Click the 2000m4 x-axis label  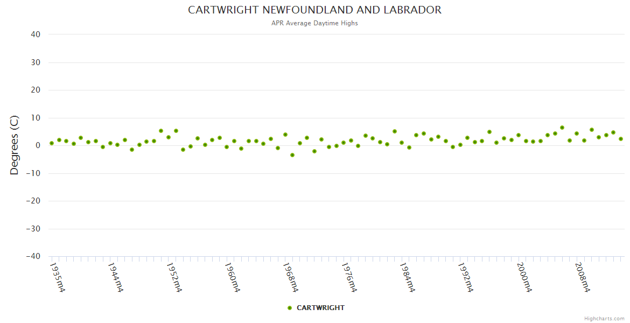point(524,277)
